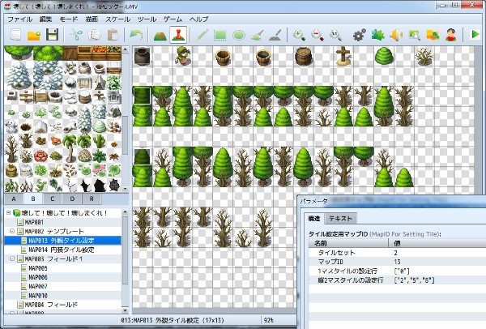Select the 構造 tab in parameter window

click(x=313, y=218)
